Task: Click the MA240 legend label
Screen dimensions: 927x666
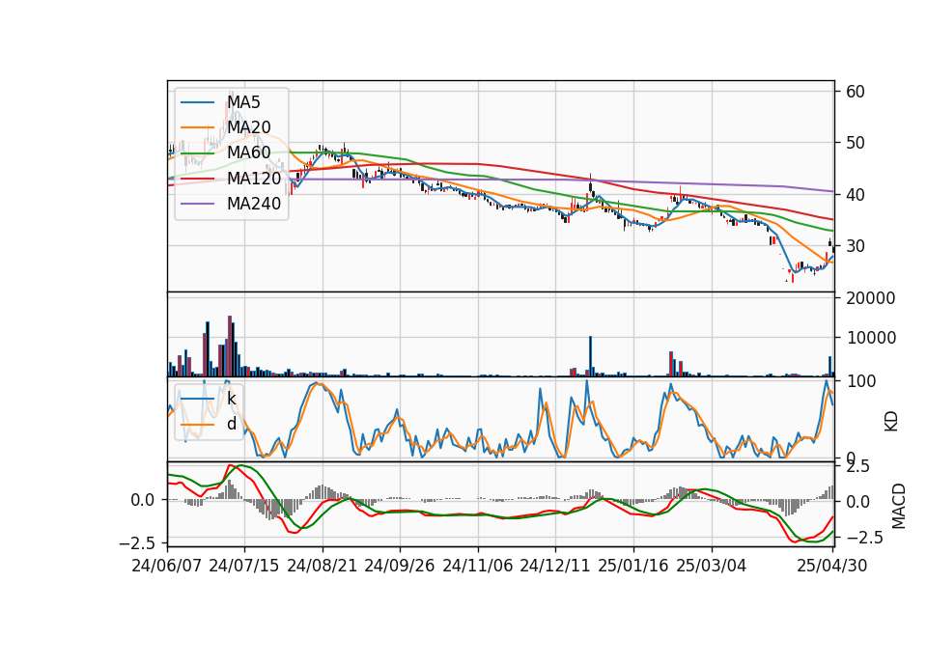Action: click(254, 204)
